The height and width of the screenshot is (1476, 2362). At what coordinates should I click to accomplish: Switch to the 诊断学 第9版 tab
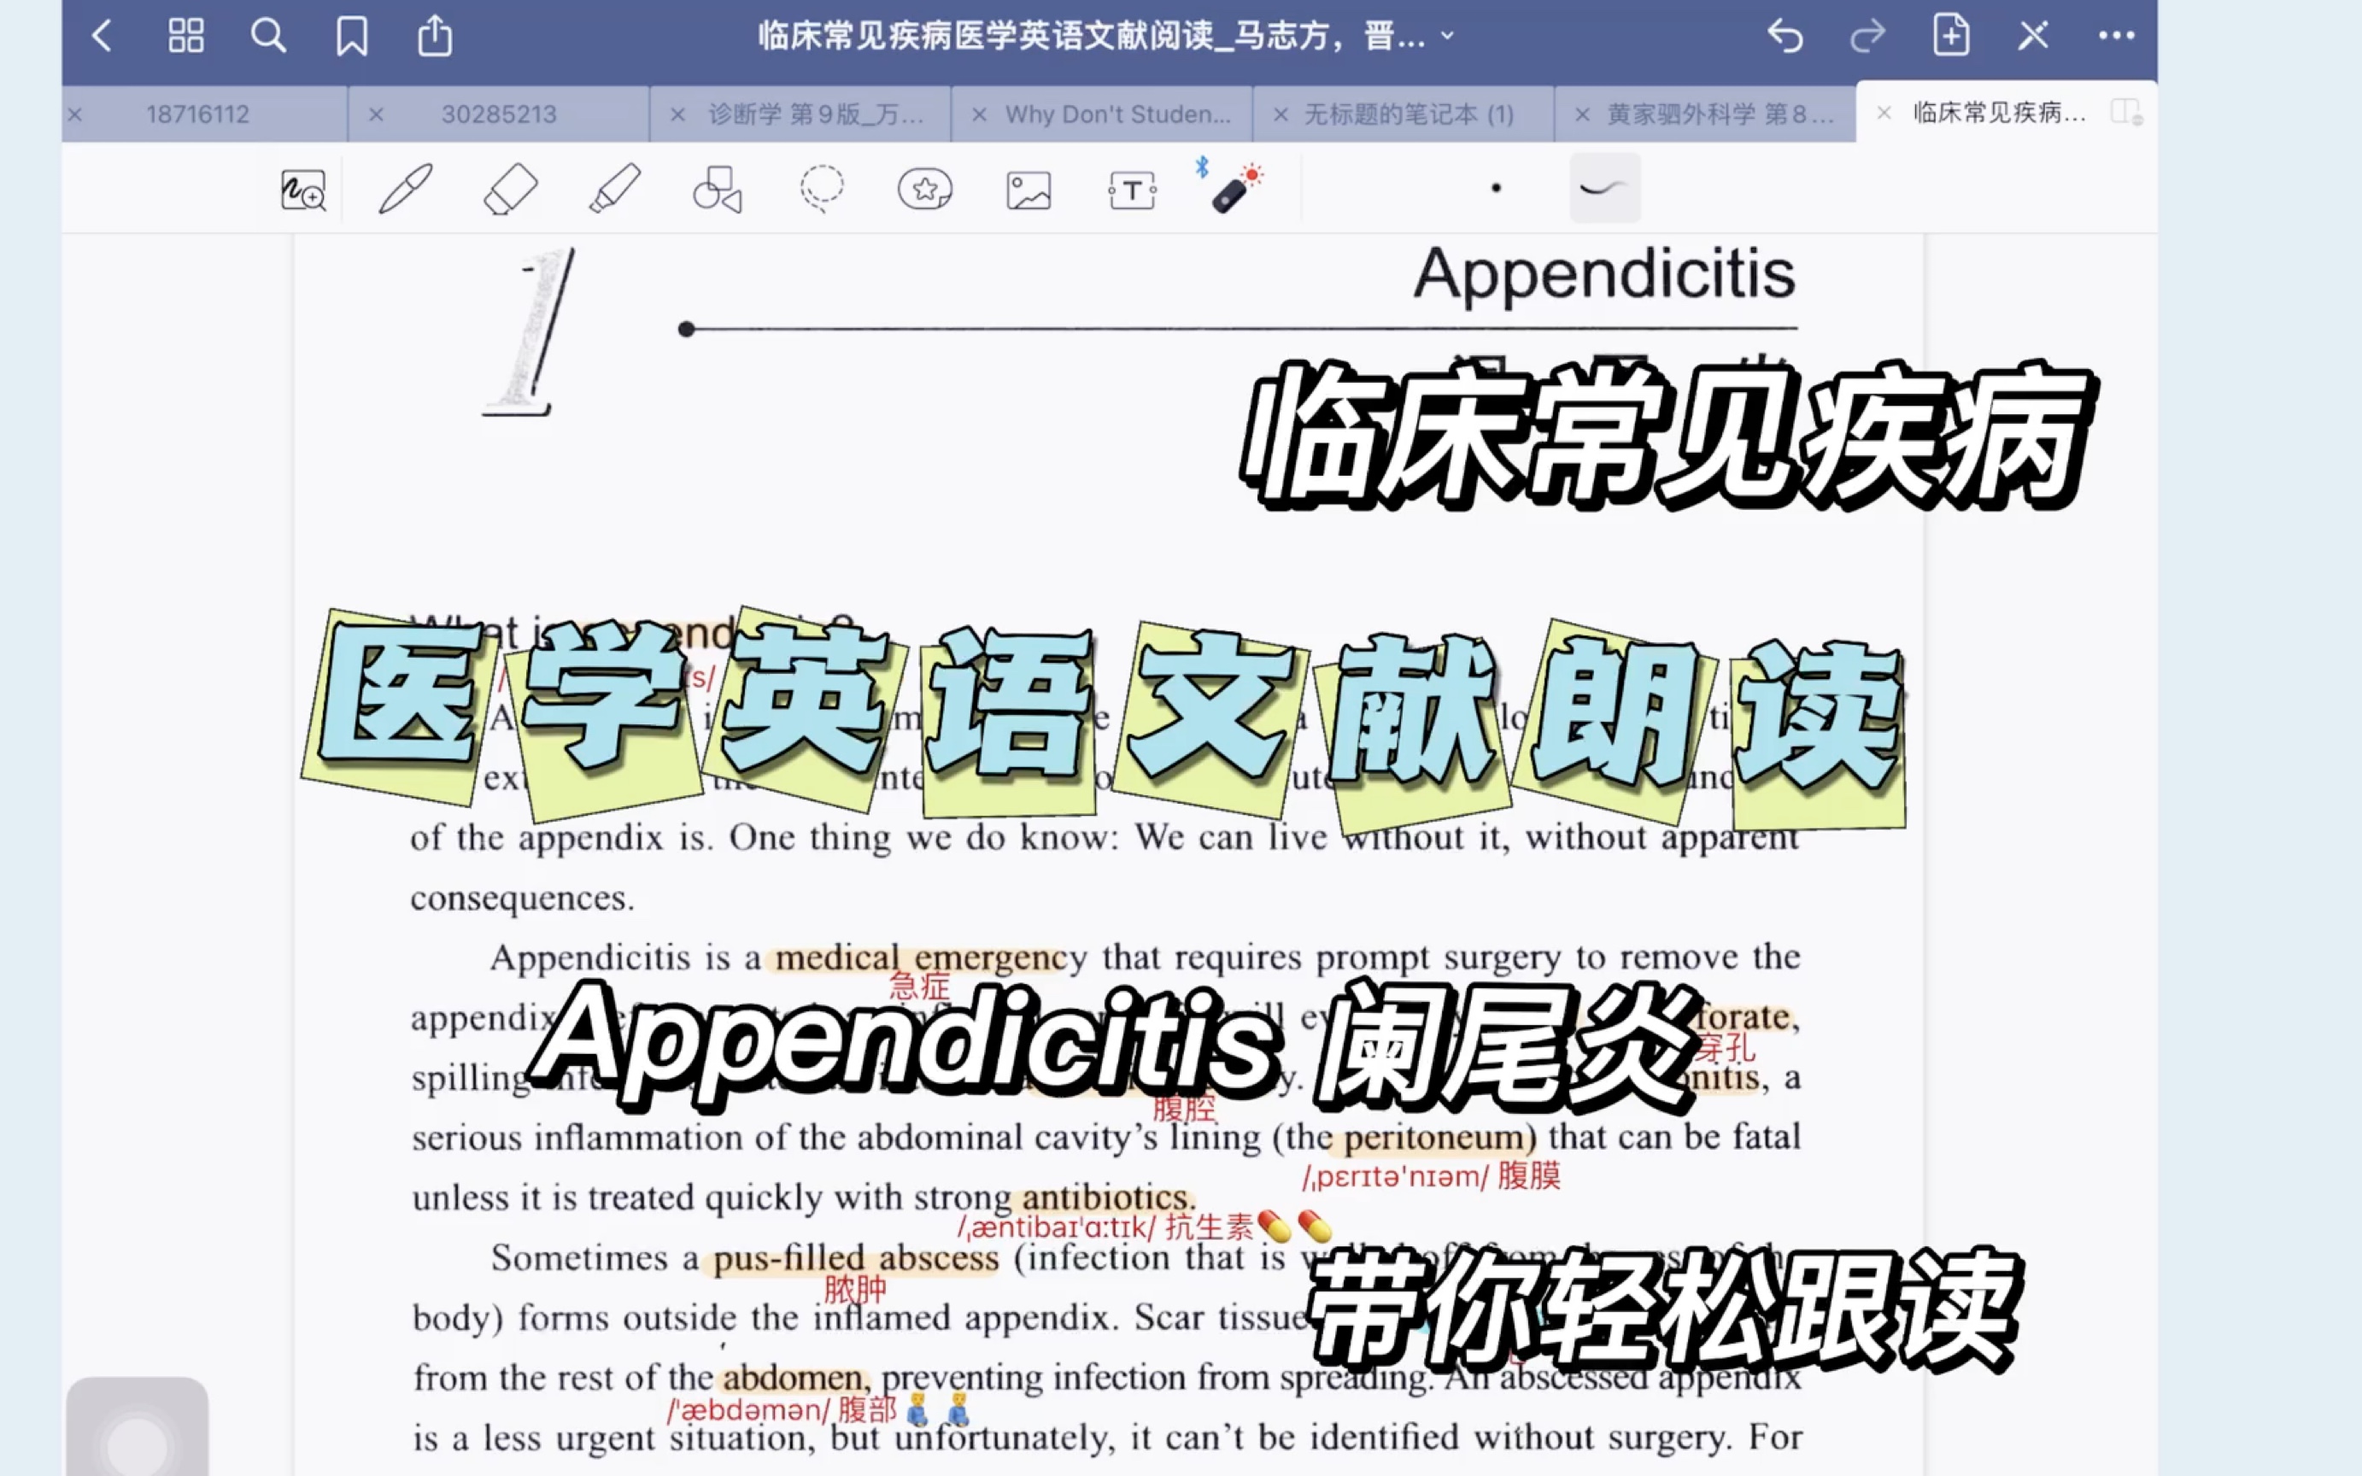pos(816,114)
